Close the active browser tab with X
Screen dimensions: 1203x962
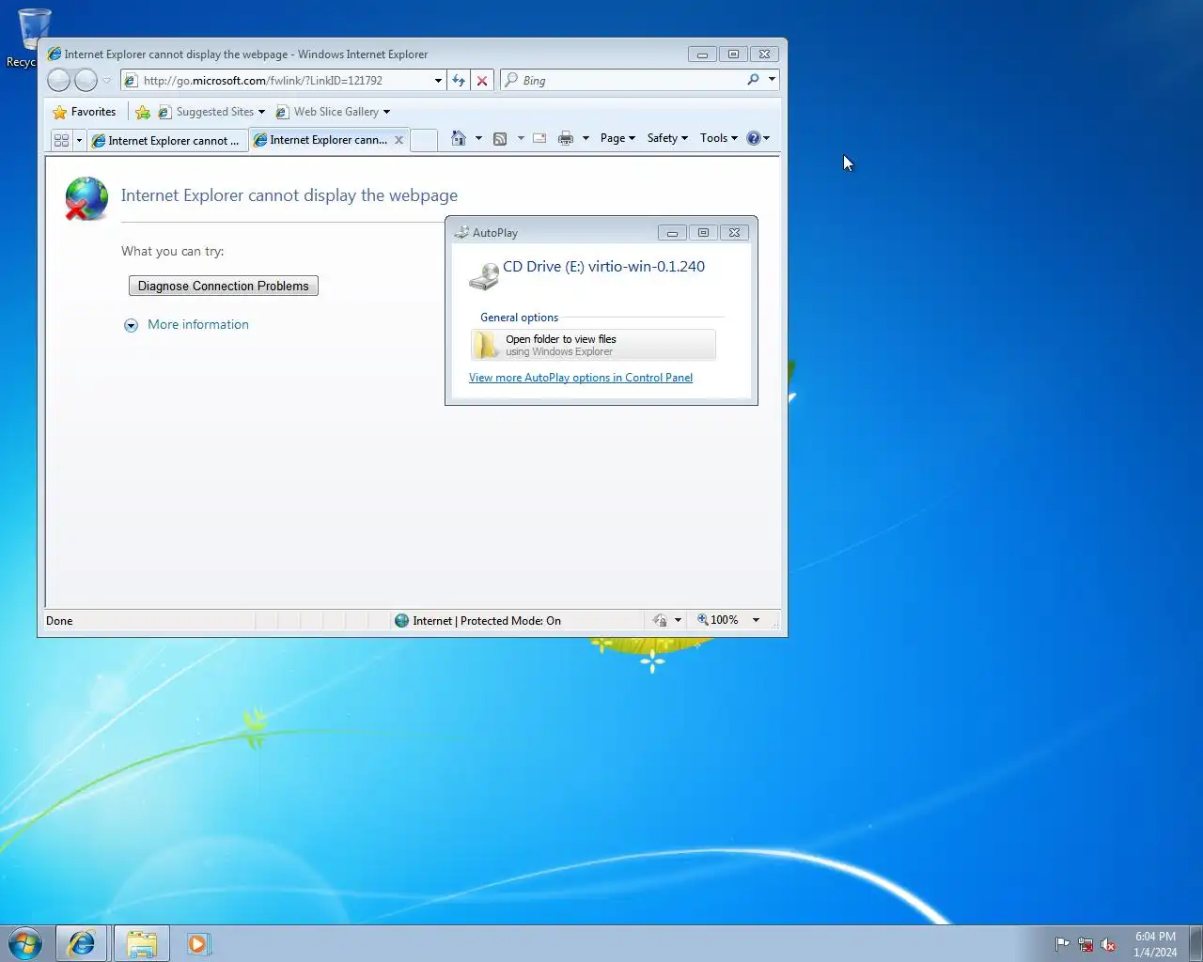pyautogui.click(x=398, y=140)
